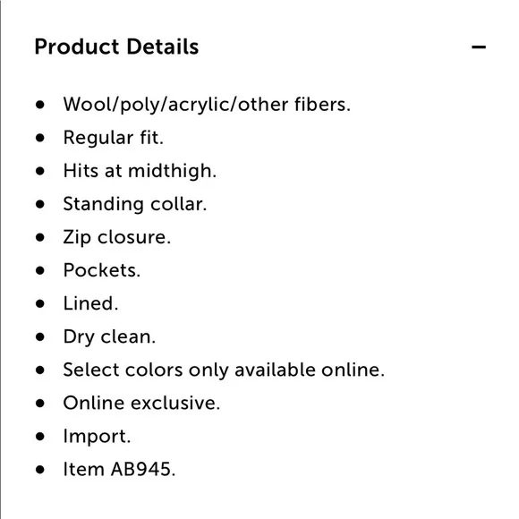
Task: Click the Dry clean instruction
Action: [109, 337]
